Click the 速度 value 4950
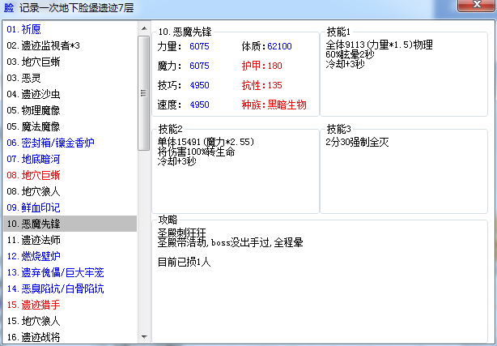 tap(199, 105)
